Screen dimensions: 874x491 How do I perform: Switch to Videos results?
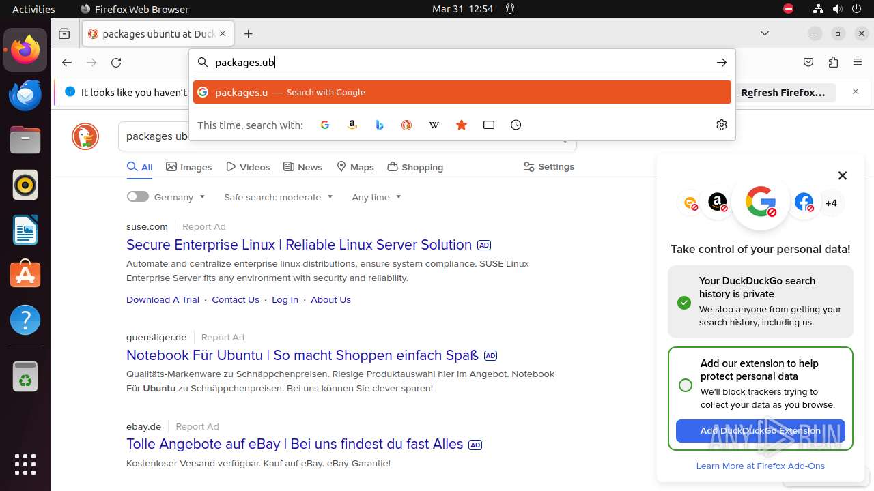tap(248, 167)
